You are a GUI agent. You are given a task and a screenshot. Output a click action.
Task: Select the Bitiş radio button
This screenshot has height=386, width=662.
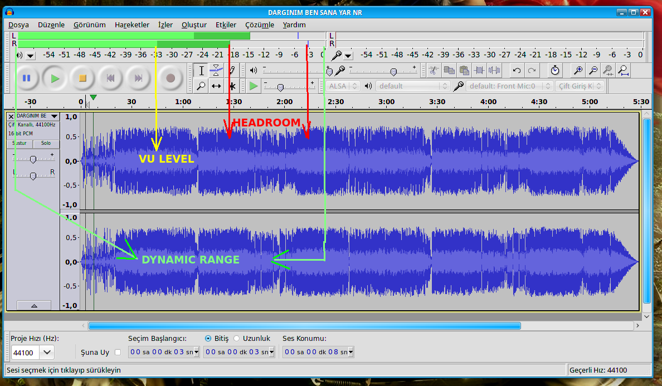pos(208,338)
